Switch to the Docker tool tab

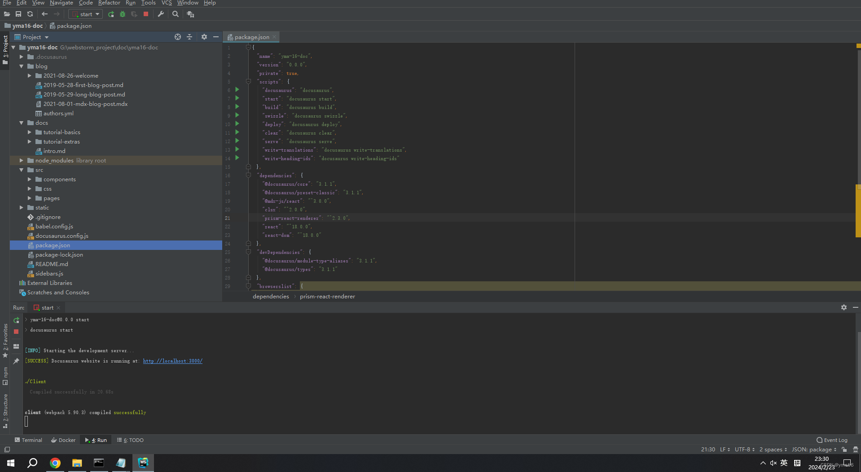(x=63, y=440)
